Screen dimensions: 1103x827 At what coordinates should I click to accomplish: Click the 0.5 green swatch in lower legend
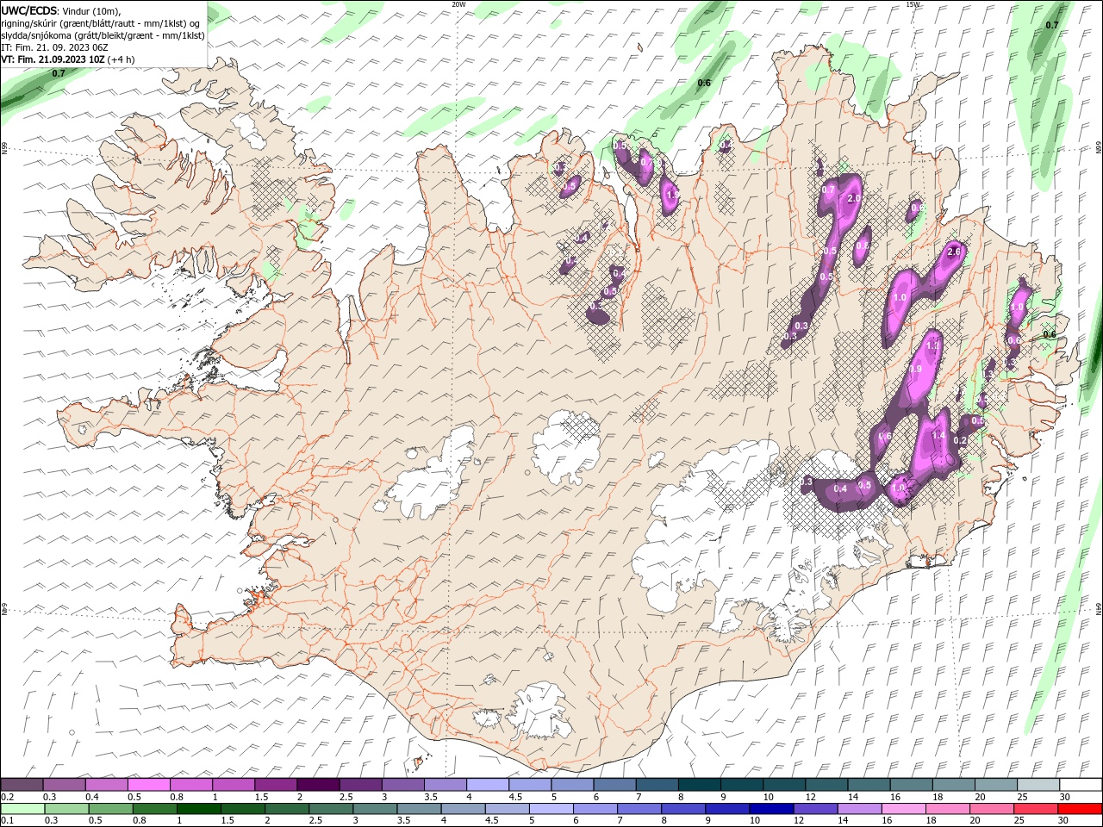click(x=111, y=809)
